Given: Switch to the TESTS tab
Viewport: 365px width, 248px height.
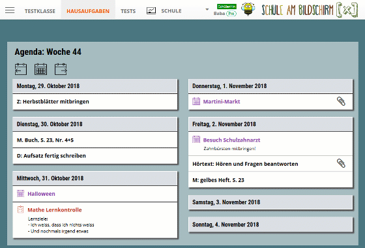Looking at the screenshot, I should [128, 11].
